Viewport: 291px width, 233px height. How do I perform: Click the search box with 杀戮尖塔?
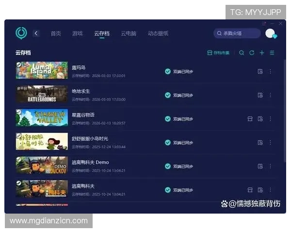point(237,33)
